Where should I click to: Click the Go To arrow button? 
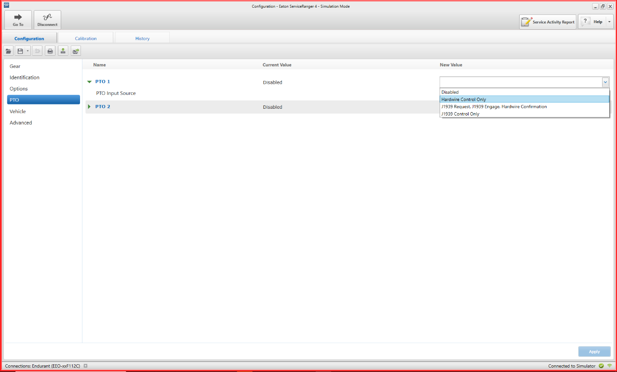(18, 20)
